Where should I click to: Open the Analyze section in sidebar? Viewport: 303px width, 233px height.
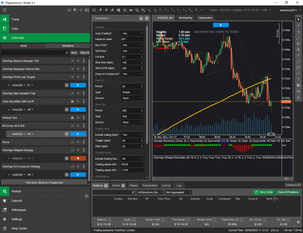[45, 191]
